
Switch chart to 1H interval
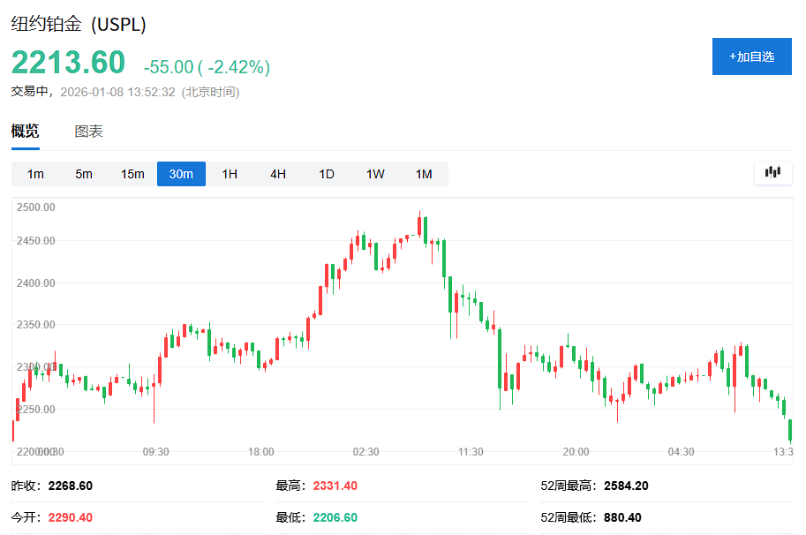229,174
